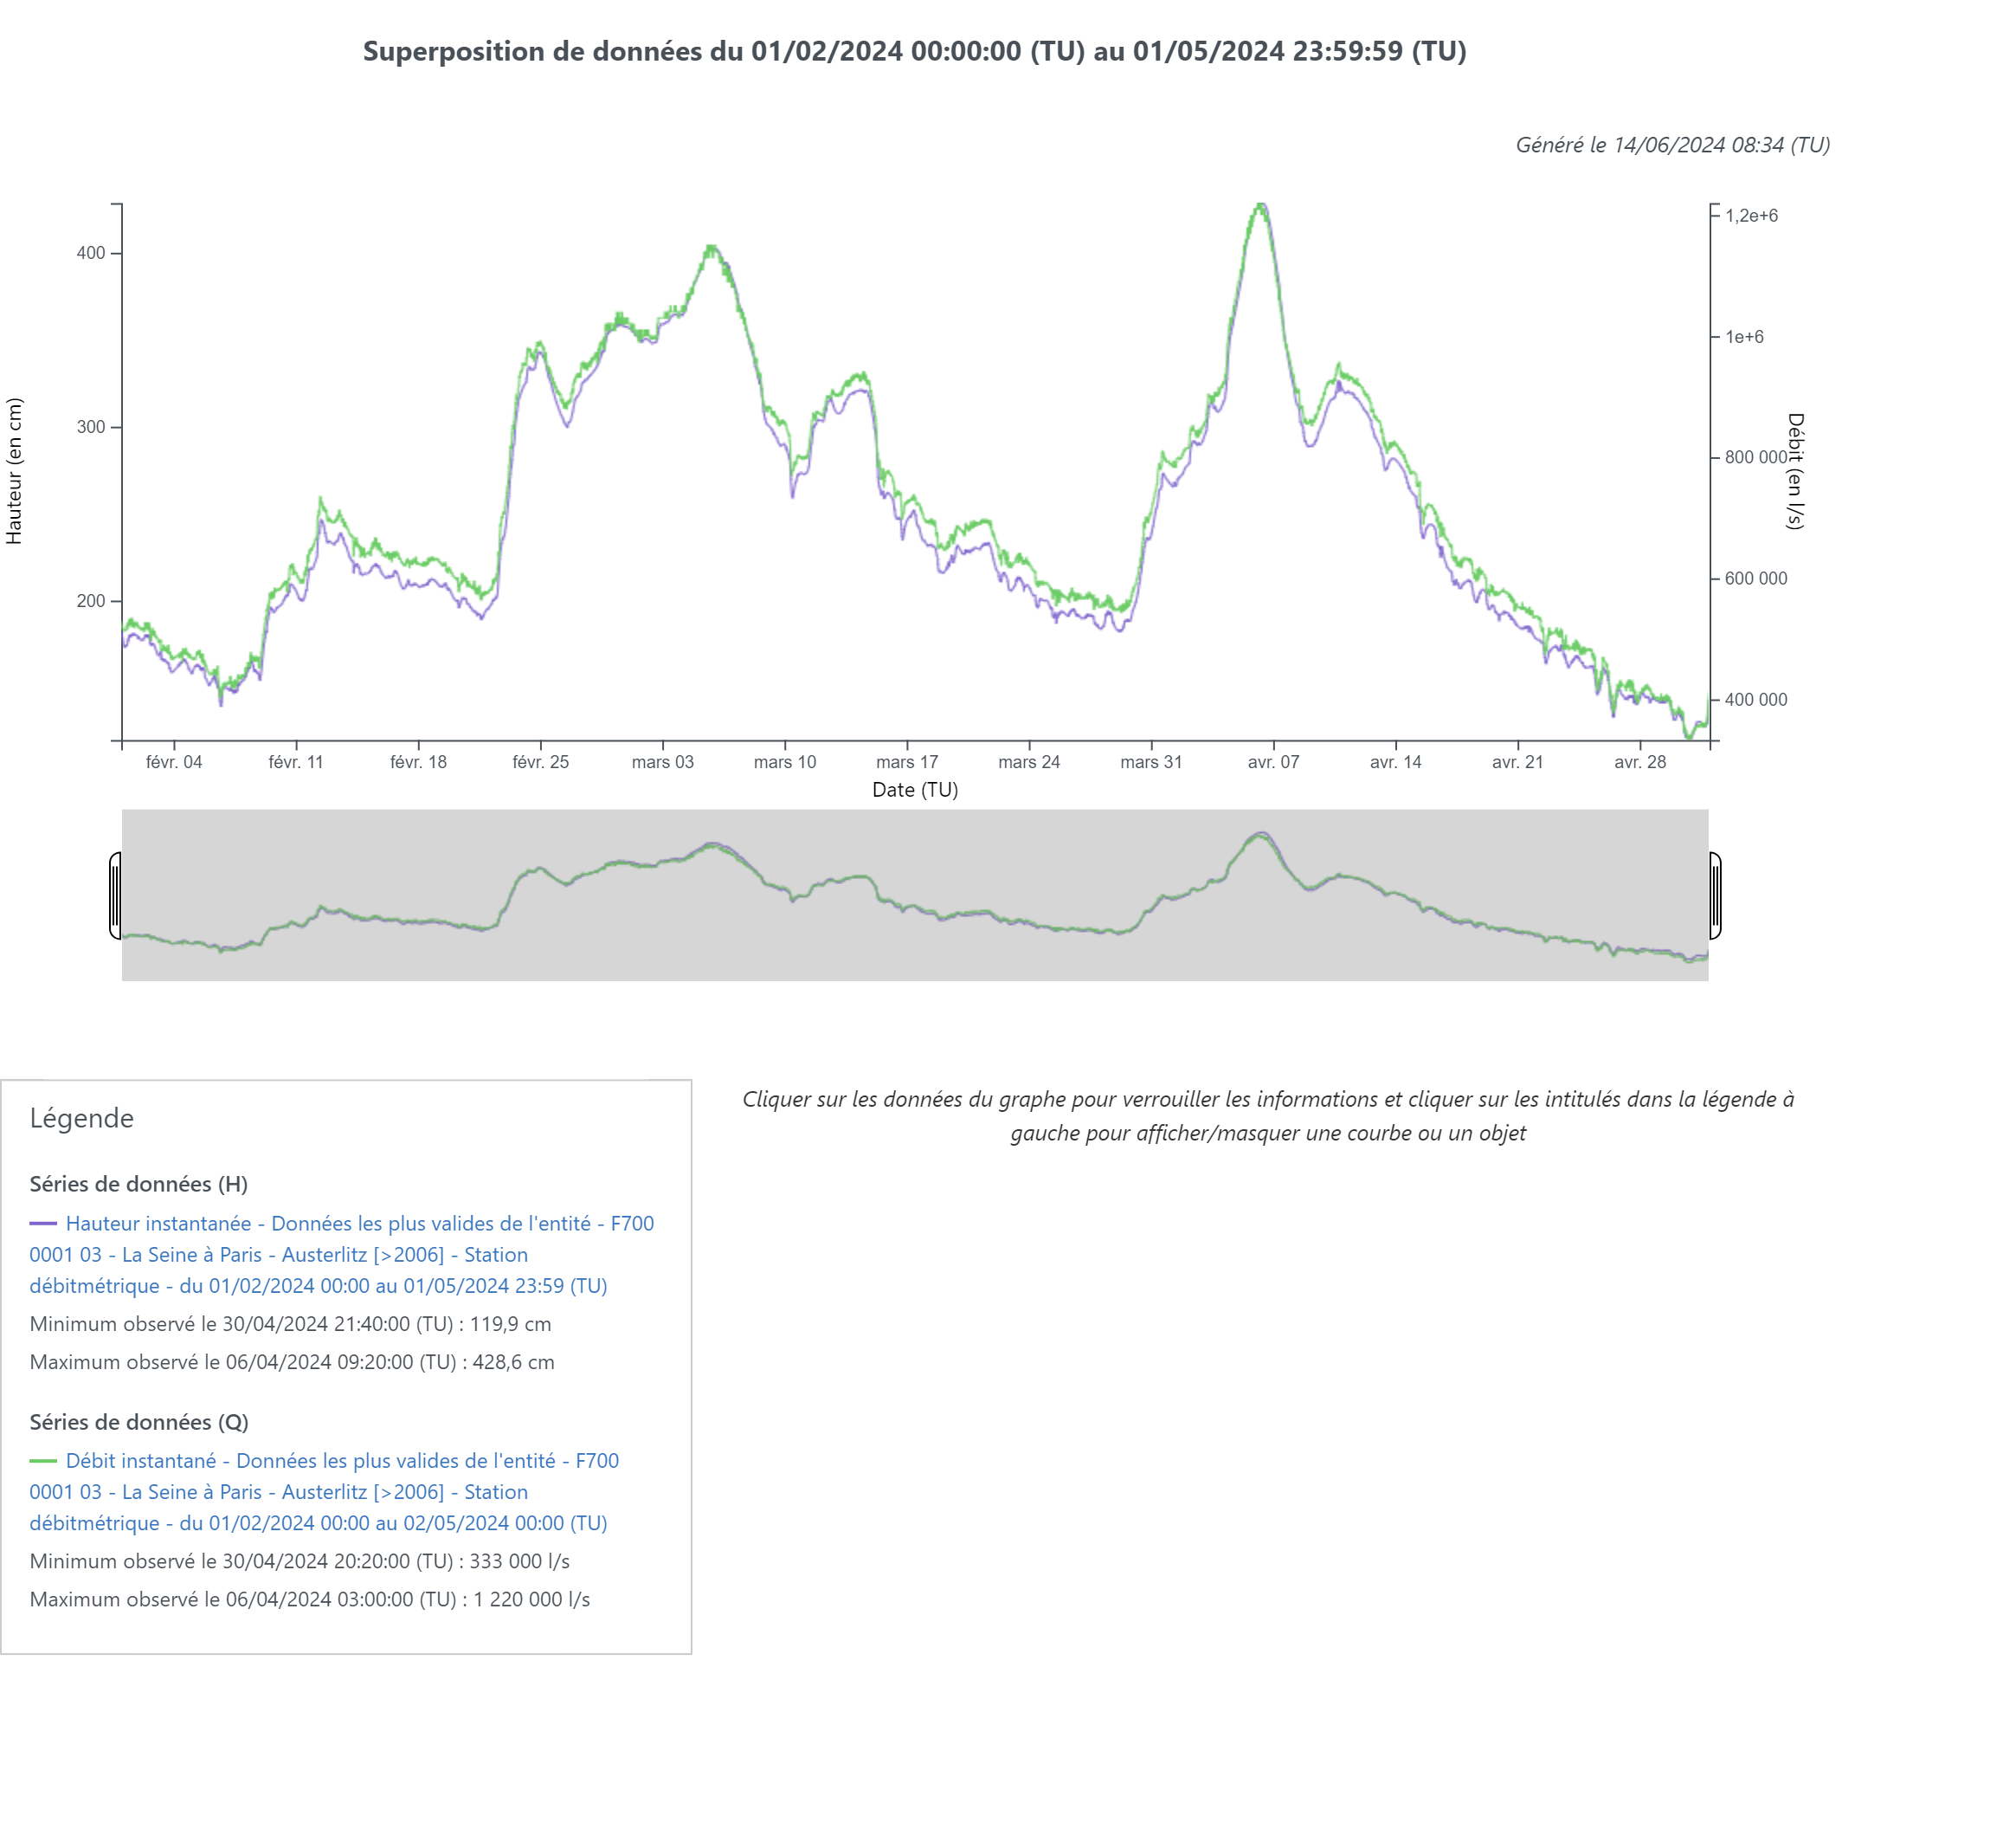Image resolution: width=2003 pixels, height=1848 pixels.
Task: Click the 'Hauteur (en cm)' axis title
Action: coord(14,471)
